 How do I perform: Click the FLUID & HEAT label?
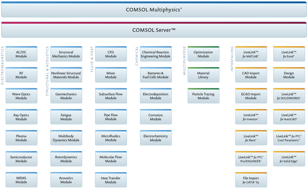pos(92,59)
